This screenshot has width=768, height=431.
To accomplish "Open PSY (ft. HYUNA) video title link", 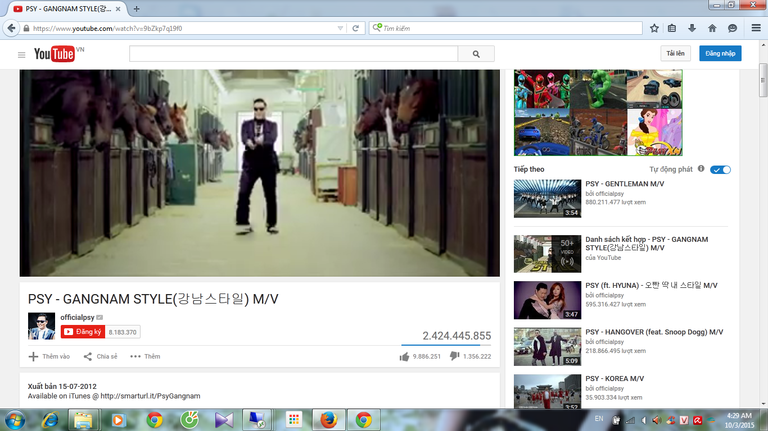I will 652,286.
